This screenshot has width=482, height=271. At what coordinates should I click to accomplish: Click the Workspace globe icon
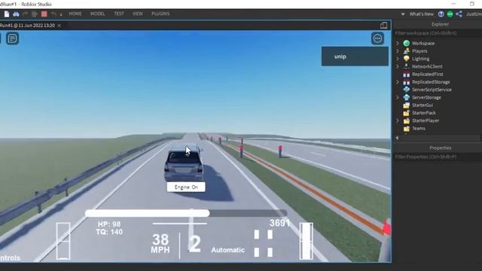click(x=407, y=44)
